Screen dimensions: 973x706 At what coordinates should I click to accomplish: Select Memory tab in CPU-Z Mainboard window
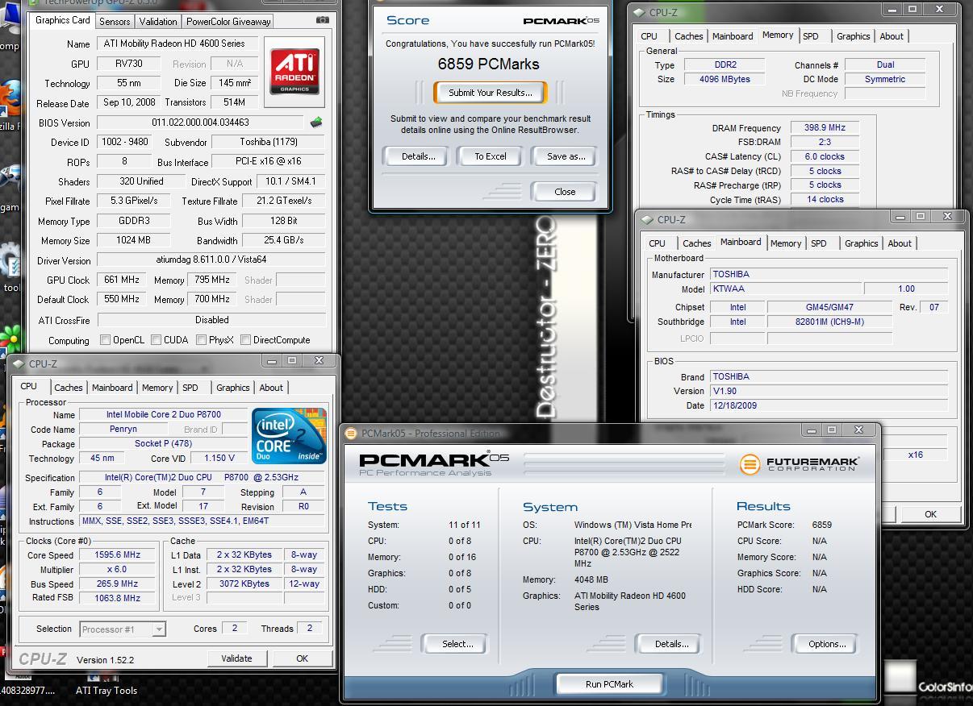(786, 243)
